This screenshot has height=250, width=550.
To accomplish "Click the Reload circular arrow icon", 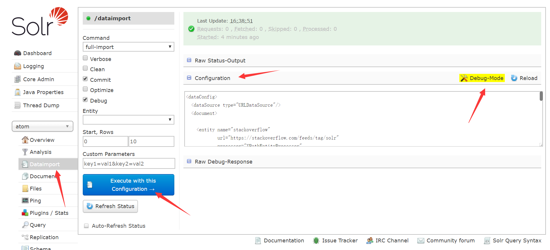I will point(514,78).
